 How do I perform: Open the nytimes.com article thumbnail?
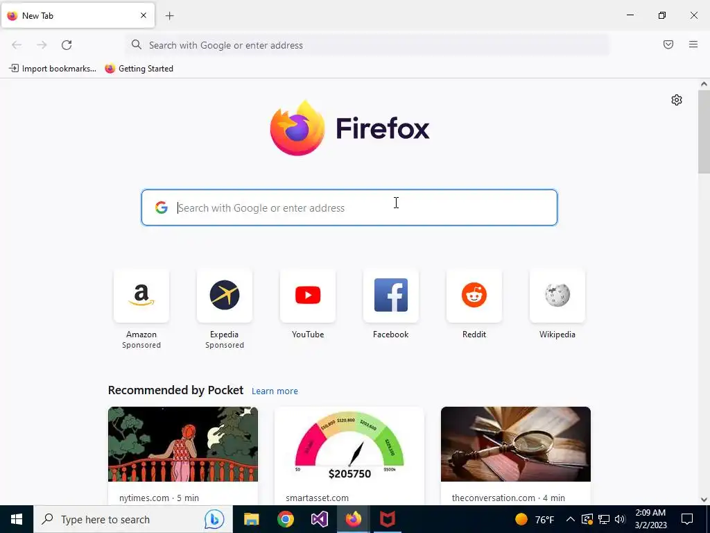click(183, 444)
